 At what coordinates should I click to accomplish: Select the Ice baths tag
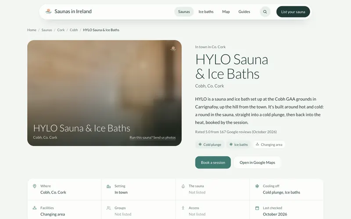(x=239, y=145)
